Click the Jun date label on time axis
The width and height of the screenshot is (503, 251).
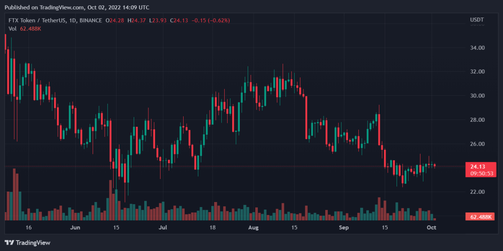(75, 228)
